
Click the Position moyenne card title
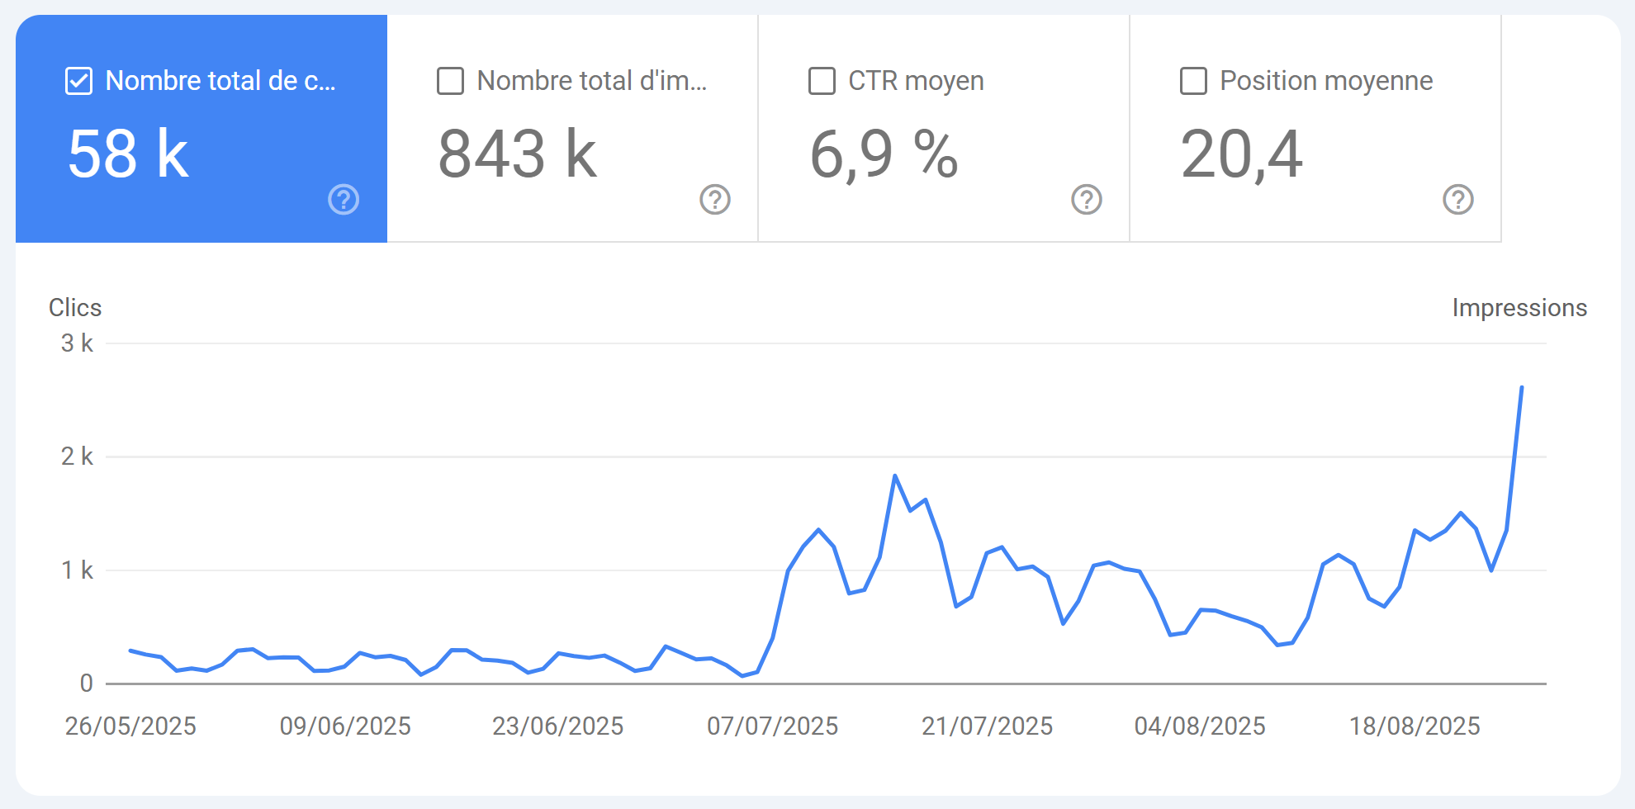[x=1326, y=81]
